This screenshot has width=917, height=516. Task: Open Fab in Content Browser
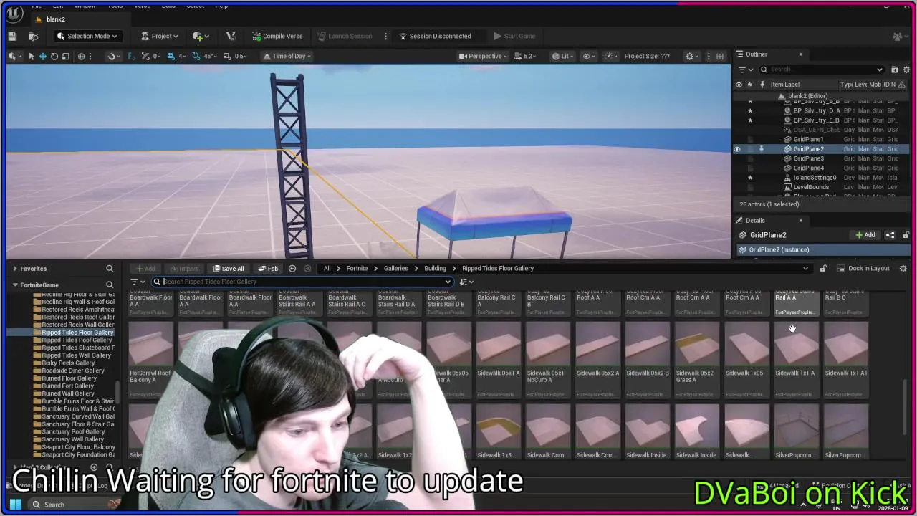pyautogui.click(x=268, y=269)
